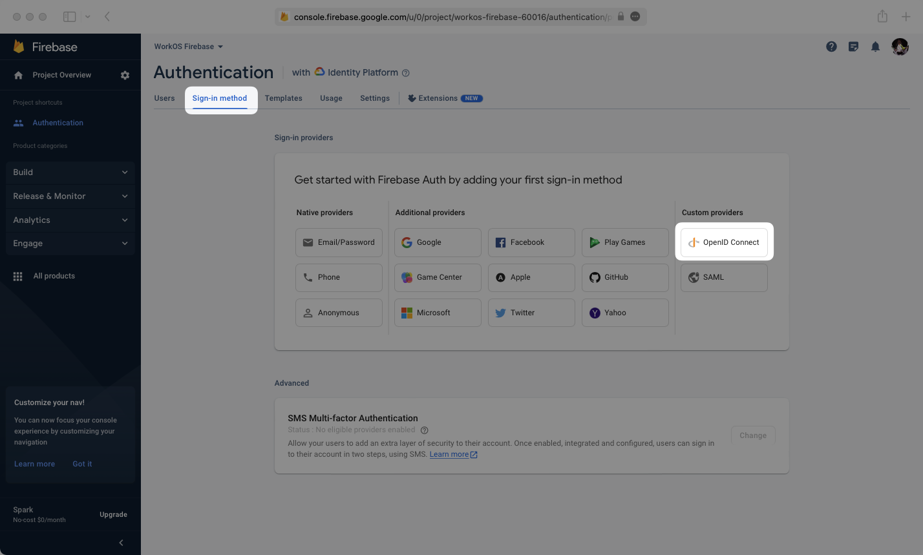923x555 pixels.
Task: Open release notes icon in header
Action: tap(853, 47)
